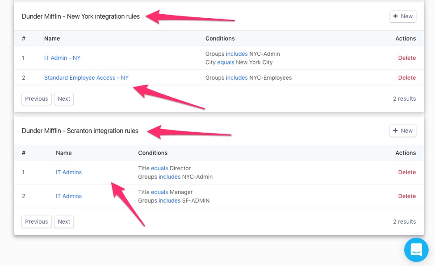Click row number 2 of Standard Employee Access
435x266 pixels.
click(24, 78)
